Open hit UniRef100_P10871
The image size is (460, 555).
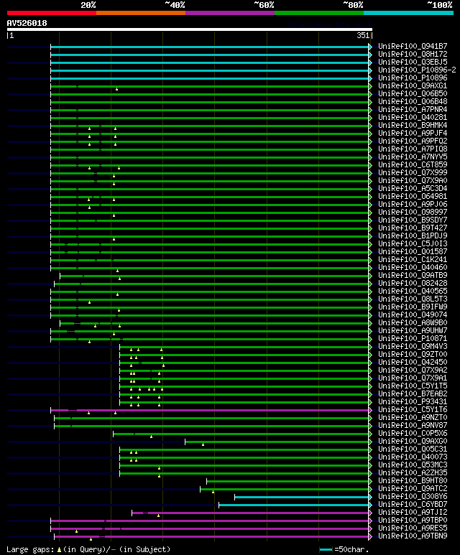(413, 338)
